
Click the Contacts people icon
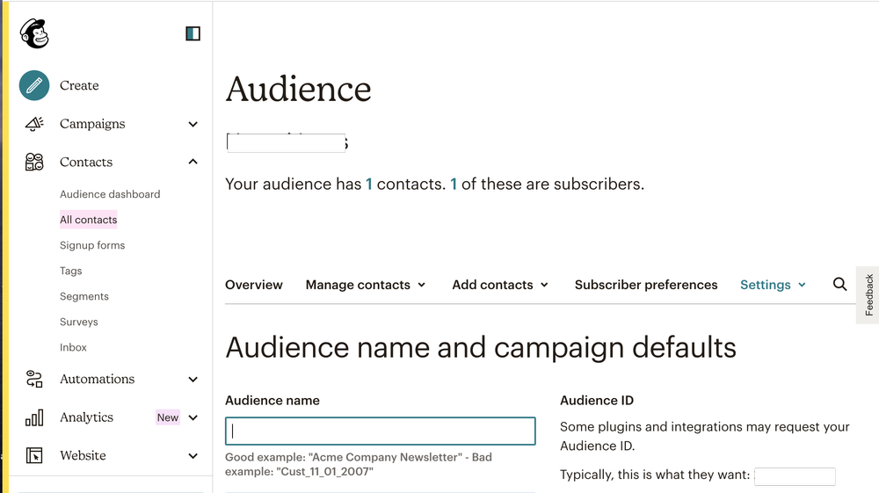[34, 162]
